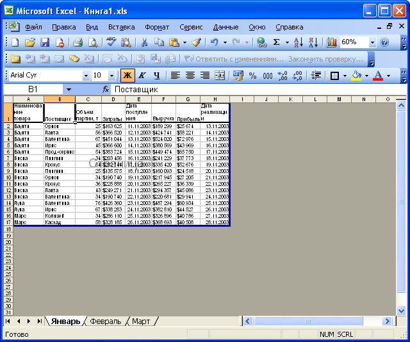This screenshot has height=342, width=410.
Task: Click the Permission document icon
Action: [x=60, y=42]
